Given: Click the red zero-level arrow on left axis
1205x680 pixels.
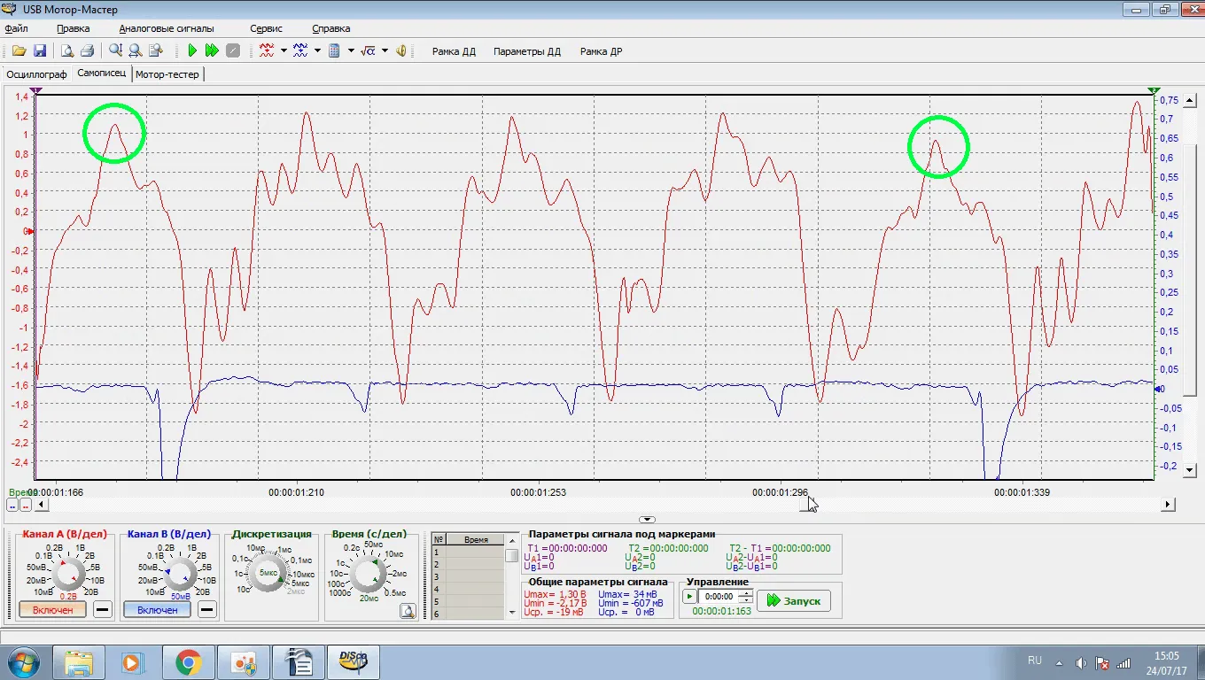Looking at the screenshot, I should tap(30, 231).
